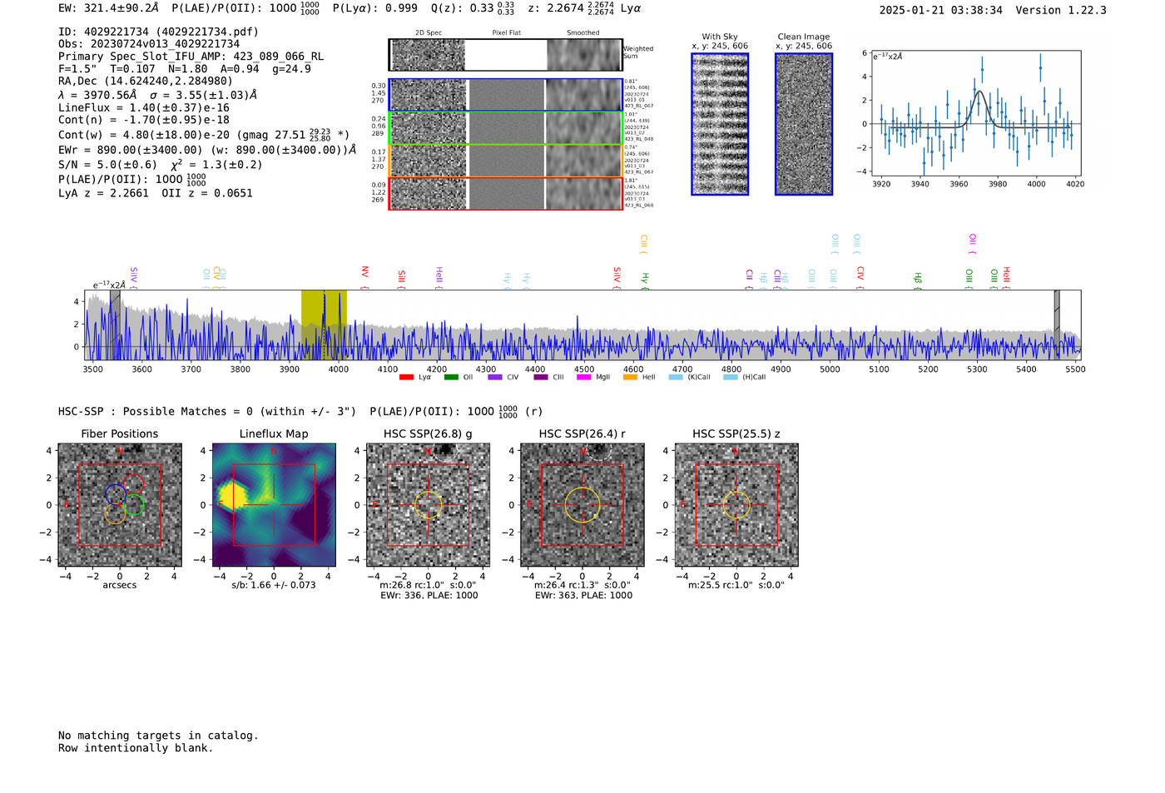Click the Clean Image cutout
Image resolution: width=1165 pixels, height=793 pixels.
click(x=804, y=124)
